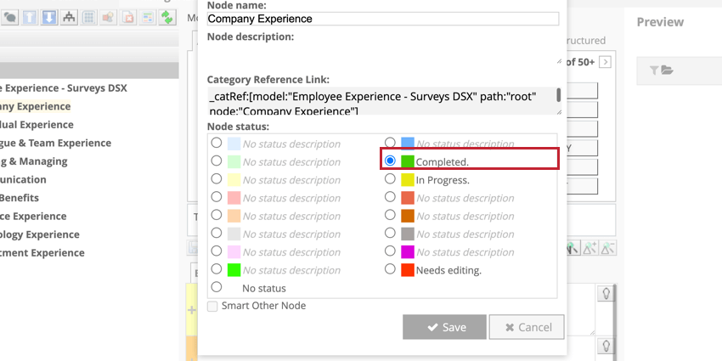Select the In Progress status radio button
This screenshot has height=361, width=722.
tap(391, 179)
